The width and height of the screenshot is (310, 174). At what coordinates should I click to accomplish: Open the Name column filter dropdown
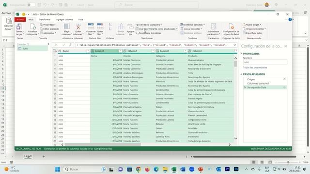click(88, 51)
